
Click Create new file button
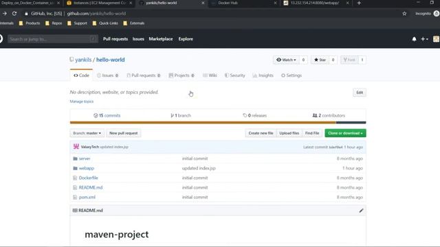261,133
